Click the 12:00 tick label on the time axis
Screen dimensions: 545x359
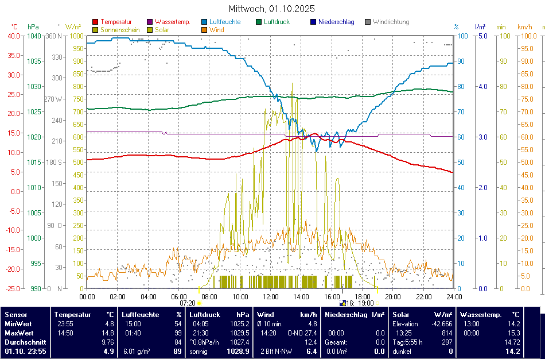click(270, 296)
